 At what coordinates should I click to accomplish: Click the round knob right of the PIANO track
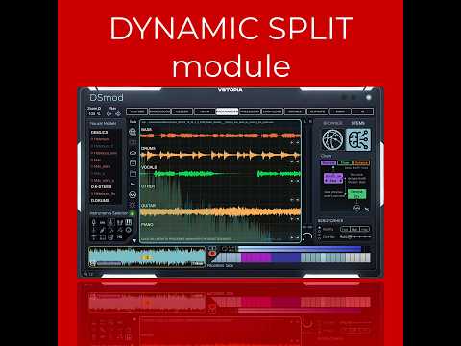[x=307, y=237]
